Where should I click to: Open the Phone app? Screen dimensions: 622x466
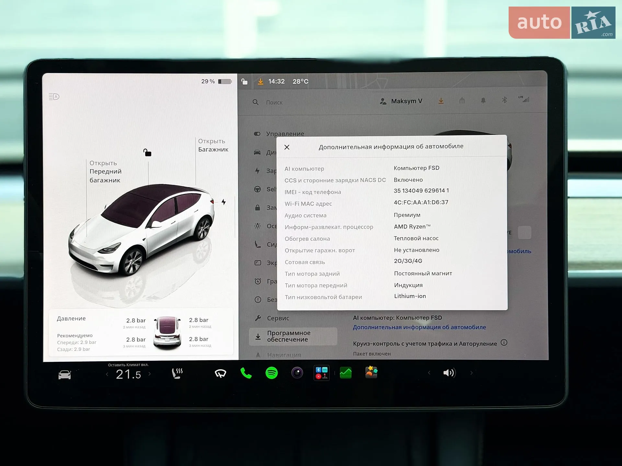[246, 373]
